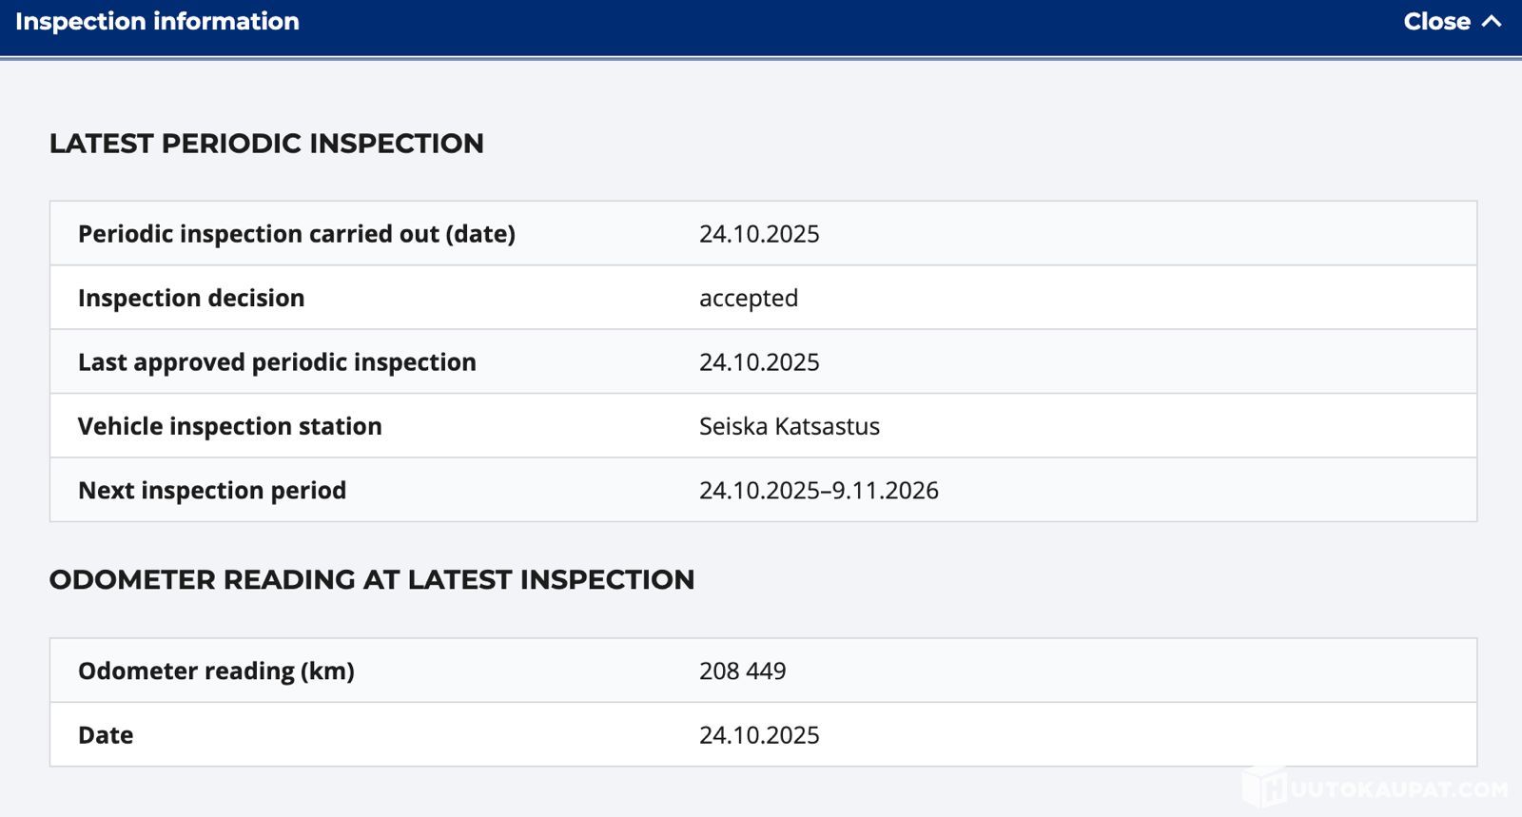Image resolution: width=1522 pixels, height=817 pixels.
Task: Click the Inspection information header title
Action: (157, 21)
